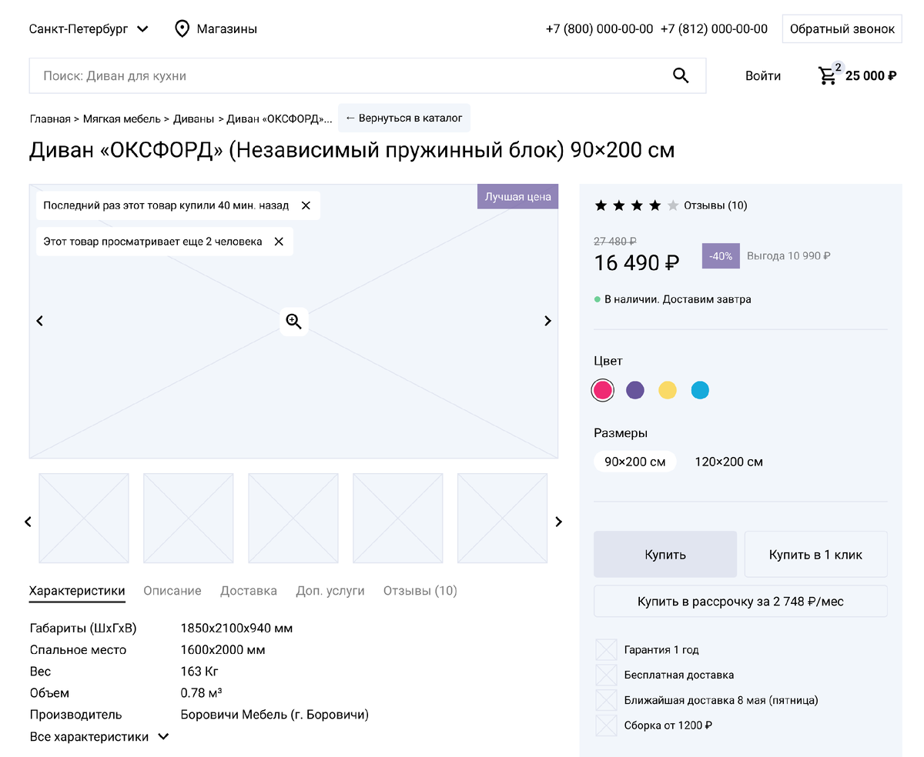
Task: Click the 16 490 ₽ price
Action: (x=637, y=263)
